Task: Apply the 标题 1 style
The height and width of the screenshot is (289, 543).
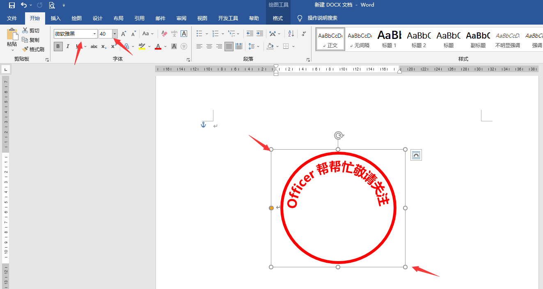Action: (389, 39)
